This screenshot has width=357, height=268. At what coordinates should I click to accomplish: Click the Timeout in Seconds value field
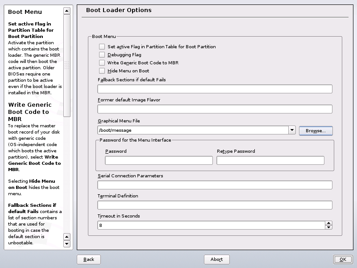click(211, 225)
